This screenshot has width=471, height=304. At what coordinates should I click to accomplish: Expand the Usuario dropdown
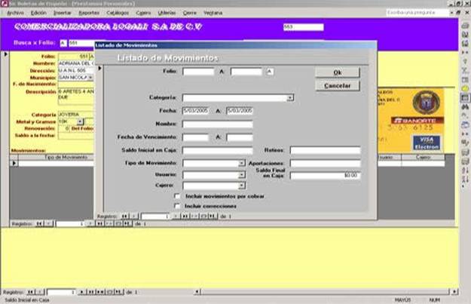click(241, 175)
